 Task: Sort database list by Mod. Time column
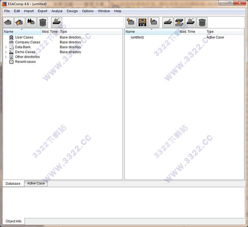[x=50, y=32]
